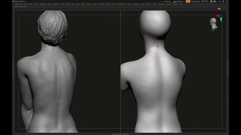Open the Color menu
Viewport: 241px width, 135px height.
click(36, 4)
